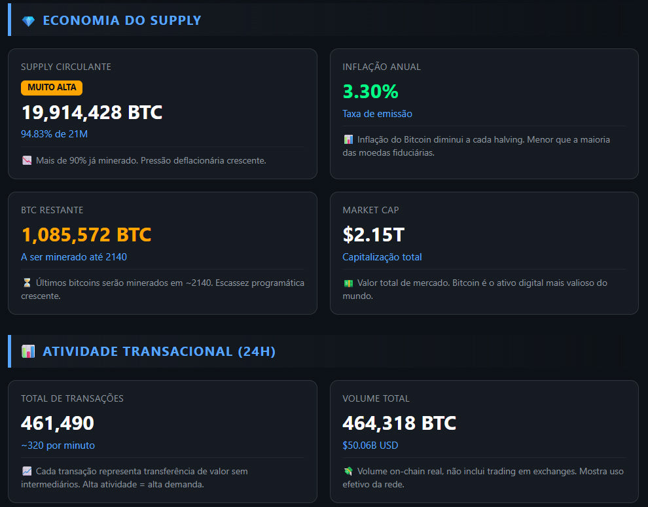Click the orange 1,085,572 BTC value
Image resolution: width=648 pixels, height=507 pixels.
pyautogui.click(x=86, y=235)
